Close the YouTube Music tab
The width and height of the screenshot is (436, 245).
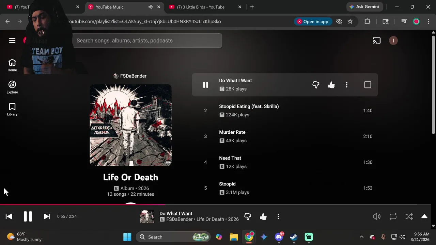click(x=159, y=7)
